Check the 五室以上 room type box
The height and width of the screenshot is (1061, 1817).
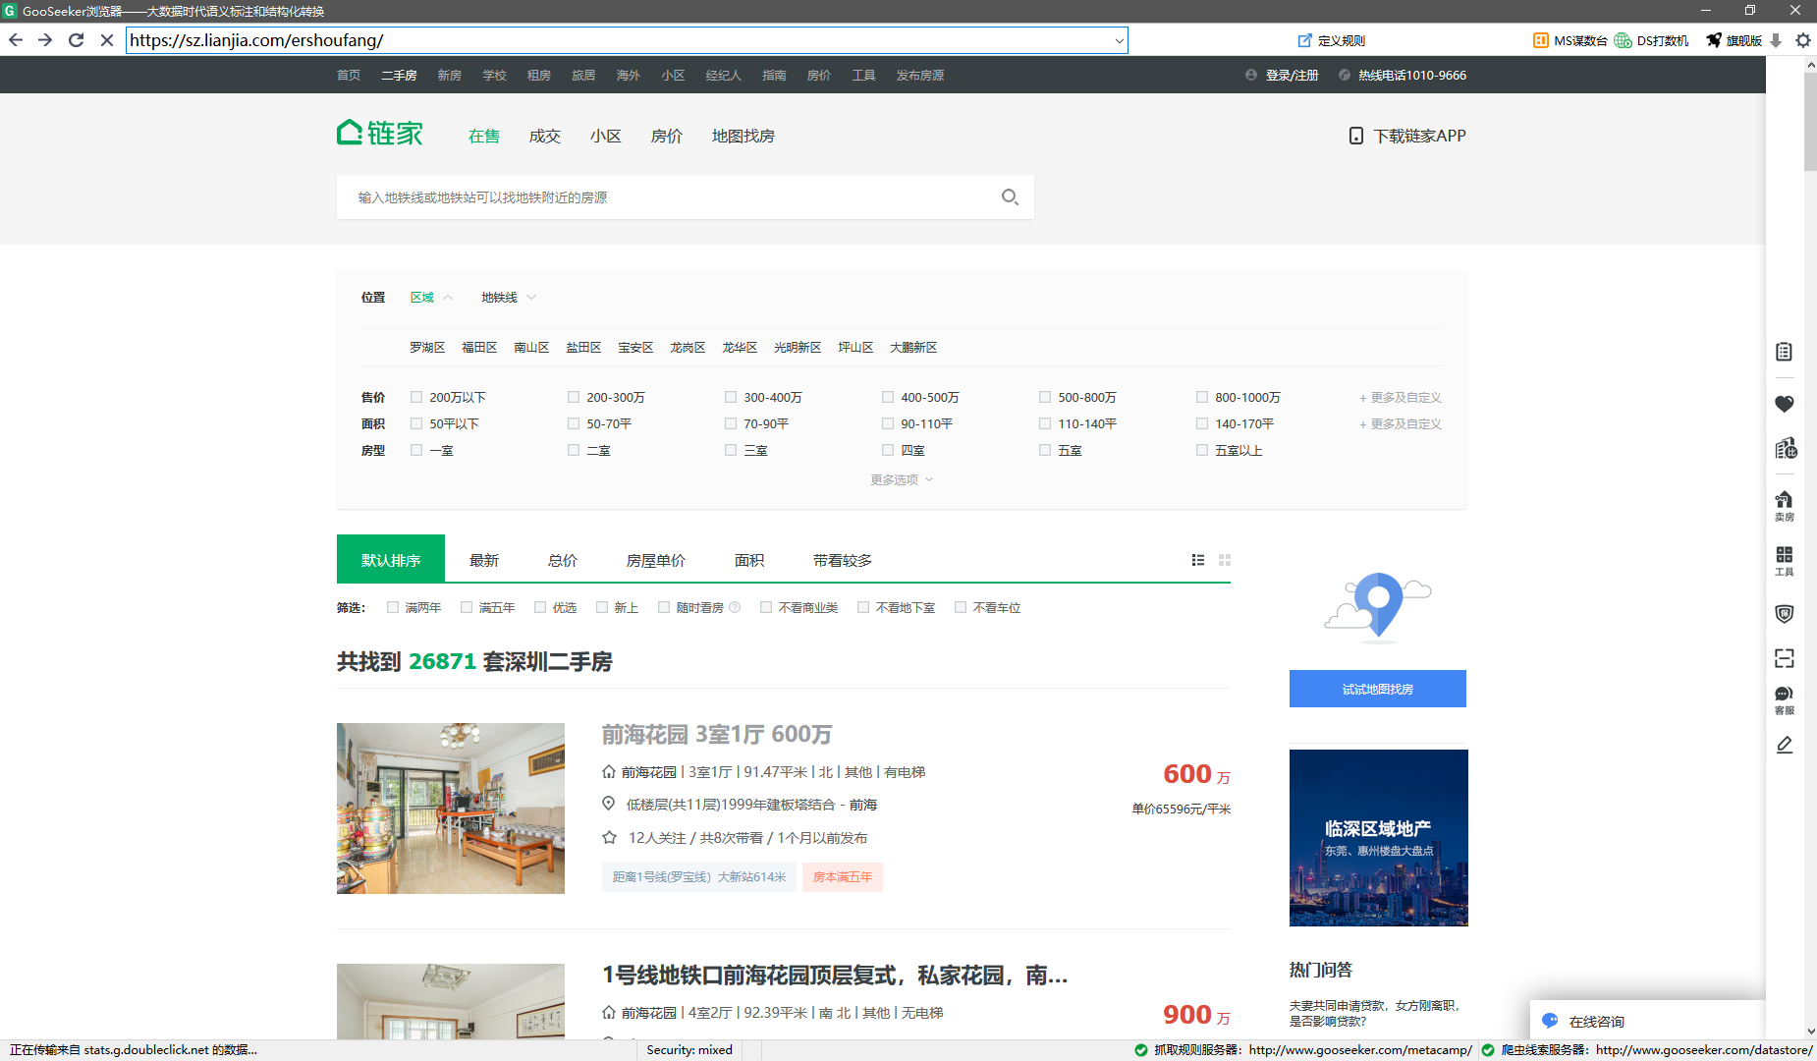(1202, 450)
